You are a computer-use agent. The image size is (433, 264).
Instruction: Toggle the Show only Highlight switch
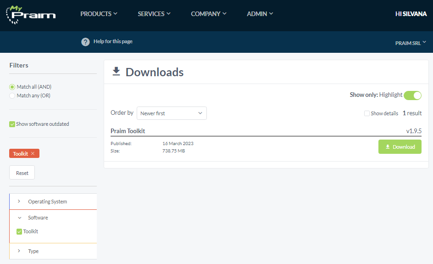(412, 95)
